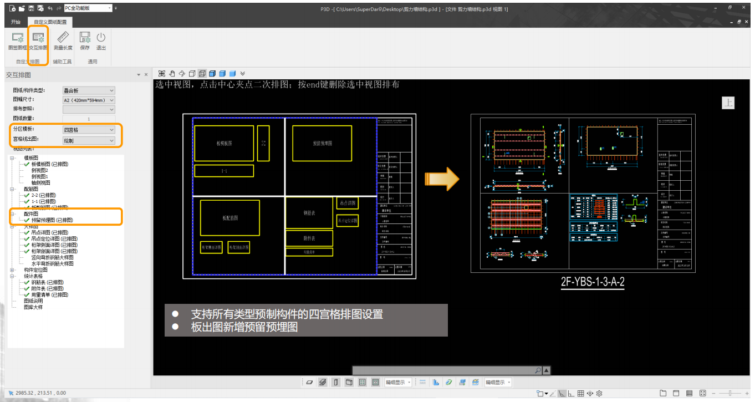Viewport: 755px width, 402px height.
Task: Activate the pan hand tool in view toolbar
Action: click(172, 73)
